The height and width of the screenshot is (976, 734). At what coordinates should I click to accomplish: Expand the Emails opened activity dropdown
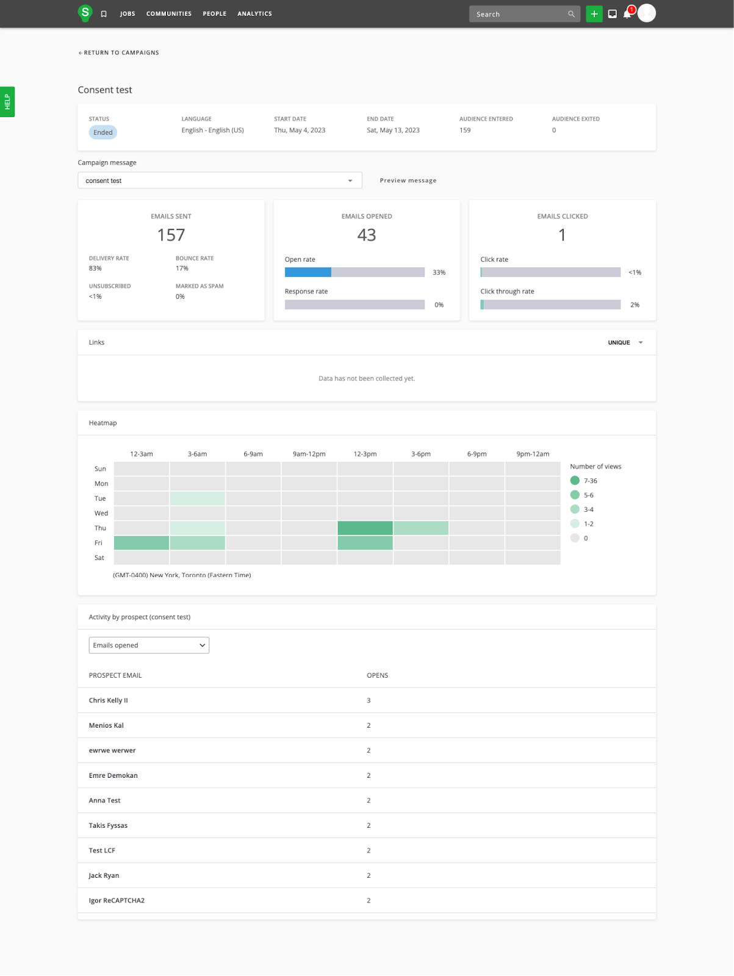[149, 645]
